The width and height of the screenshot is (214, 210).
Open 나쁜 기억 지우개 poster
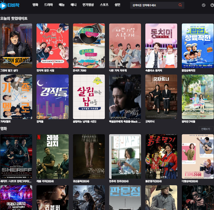(125, 46)
